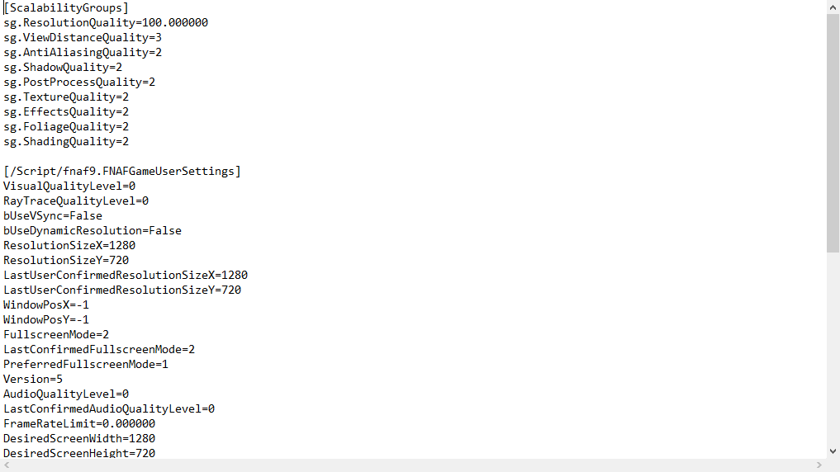840x472 pixels.
Task: Click the bUseDynamicResolution=False line
Action: pos(93,231)
